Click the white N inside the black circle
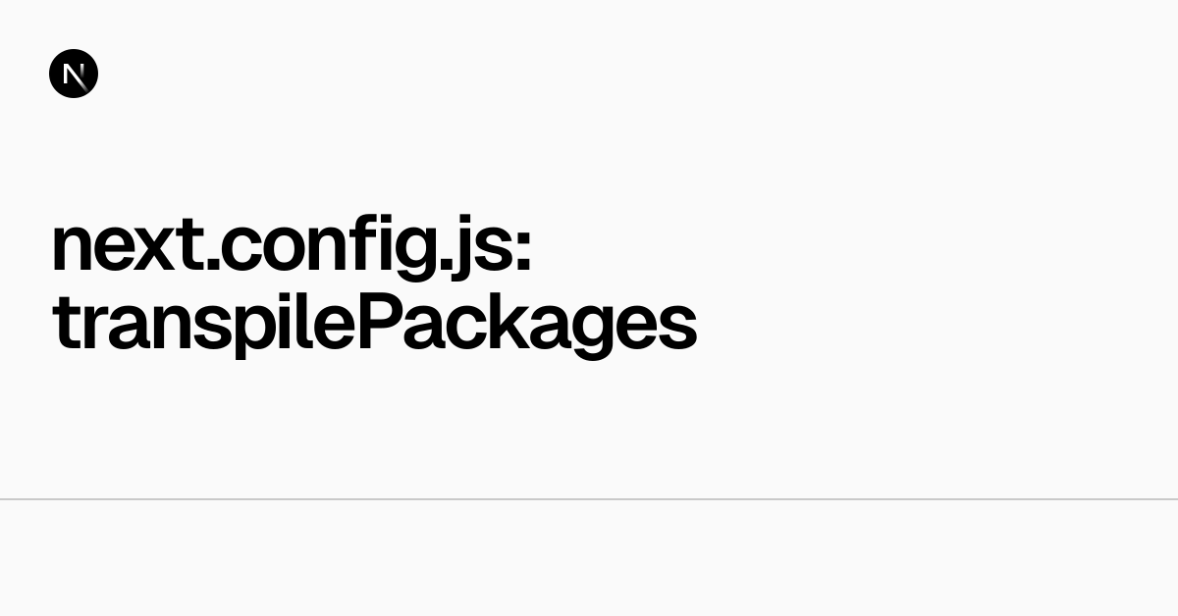1178x616 pixels. 74,74
